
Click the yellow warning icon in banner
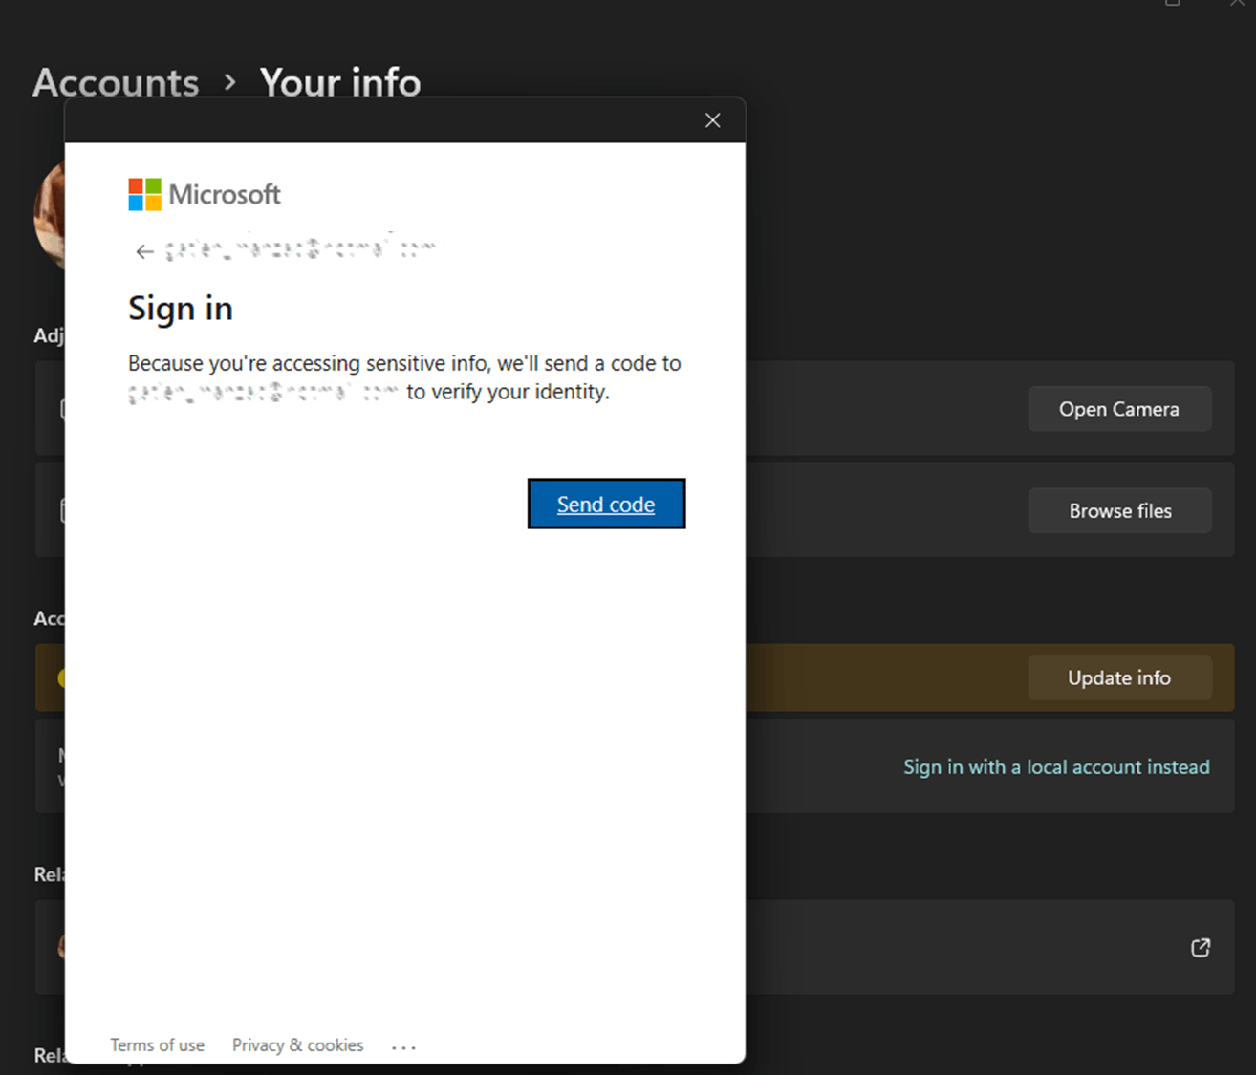point(61,678)
